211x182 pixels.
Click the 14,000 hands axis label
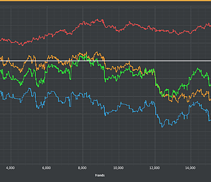tap(190, 168)
